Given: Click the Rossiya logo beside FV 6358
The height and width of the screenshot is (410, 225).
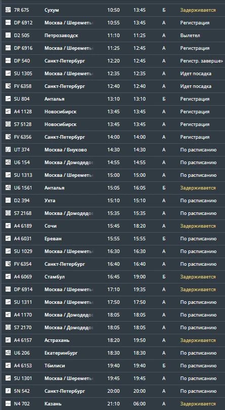Looking at the screenshot, I should pyautogui.click(x=8, y=86).
